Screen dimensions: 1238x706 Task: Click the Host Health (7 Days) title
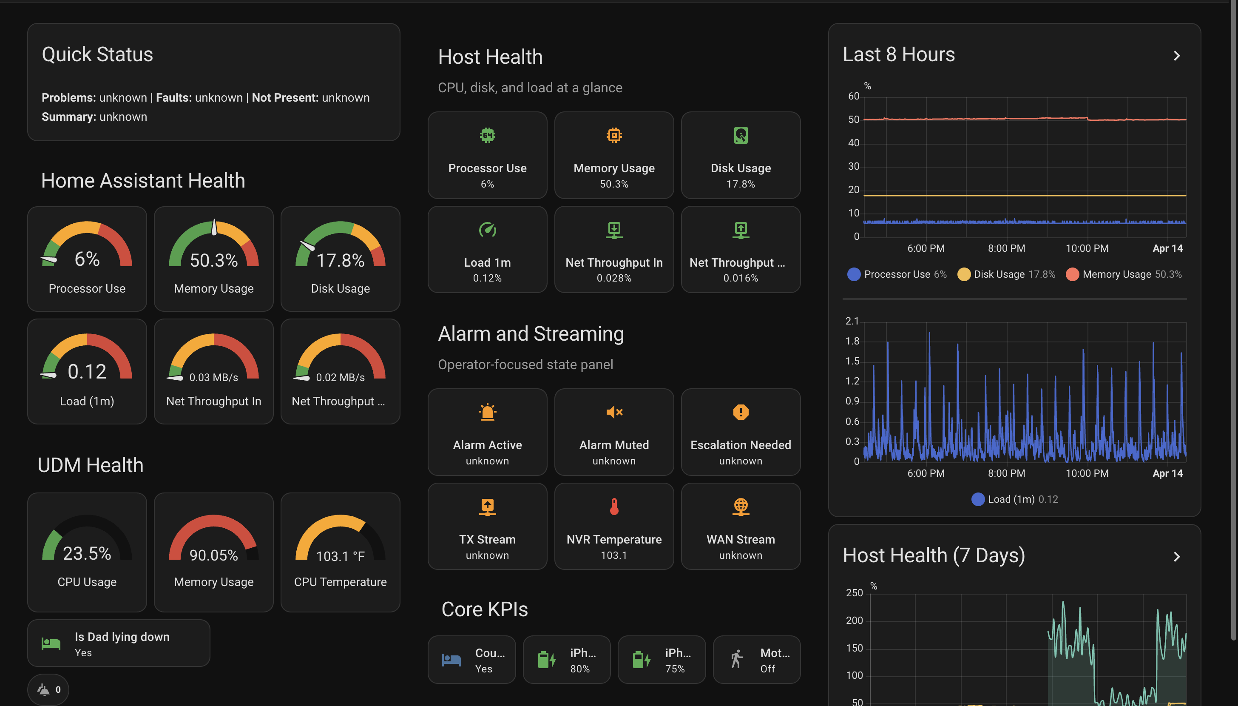(x=934, y=556)
